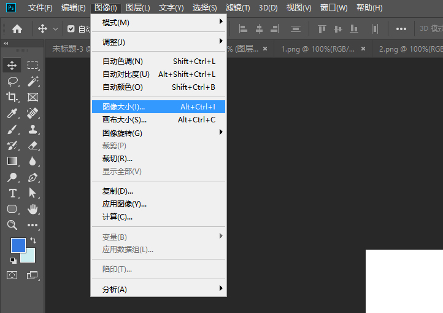443x313 pixels.
Task: Select the Eyedropper tool
Action: tap(12, 113)
